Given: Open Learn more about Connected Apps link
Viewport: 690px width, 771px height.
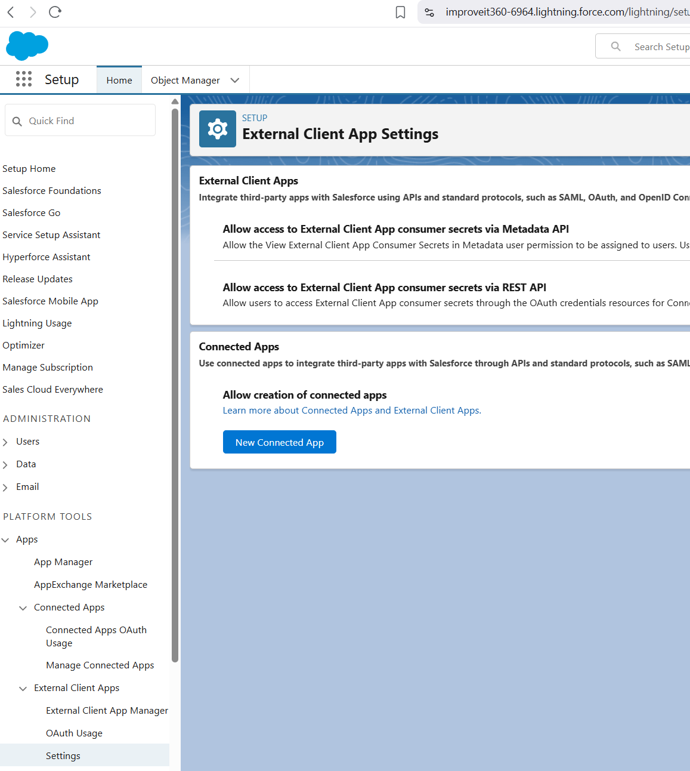Looking at the screenshot, I should 351,411.
